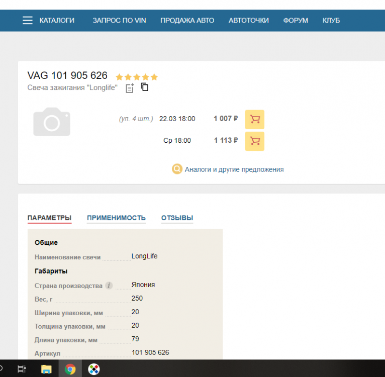Show the ОТЗЫВЫ tab
Viewport: 385px width, 377px height.
click(x=177, y=218)
